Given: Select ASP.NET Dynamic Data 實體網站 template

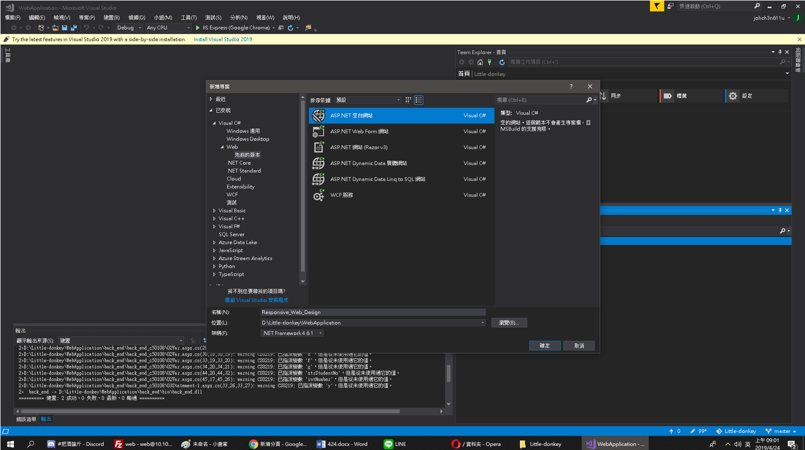Looking at the screenshot, I should point(402,163).
